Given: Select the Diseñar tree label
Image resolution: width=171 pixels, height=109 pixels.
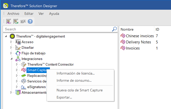Looking at the screenshot, I should tap(28, 47).
